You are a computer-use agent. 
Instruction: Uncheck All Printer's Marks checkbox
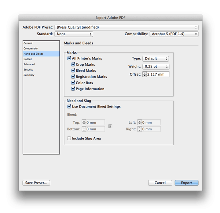click(x=69, y=58)
